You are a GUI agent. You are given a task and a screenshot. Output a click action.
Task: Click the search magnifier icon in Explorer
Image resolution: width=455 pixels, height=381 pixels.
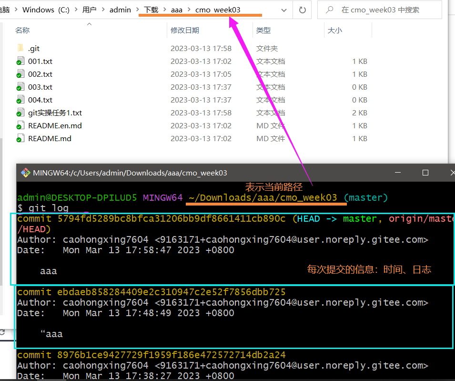pos(329,10)
